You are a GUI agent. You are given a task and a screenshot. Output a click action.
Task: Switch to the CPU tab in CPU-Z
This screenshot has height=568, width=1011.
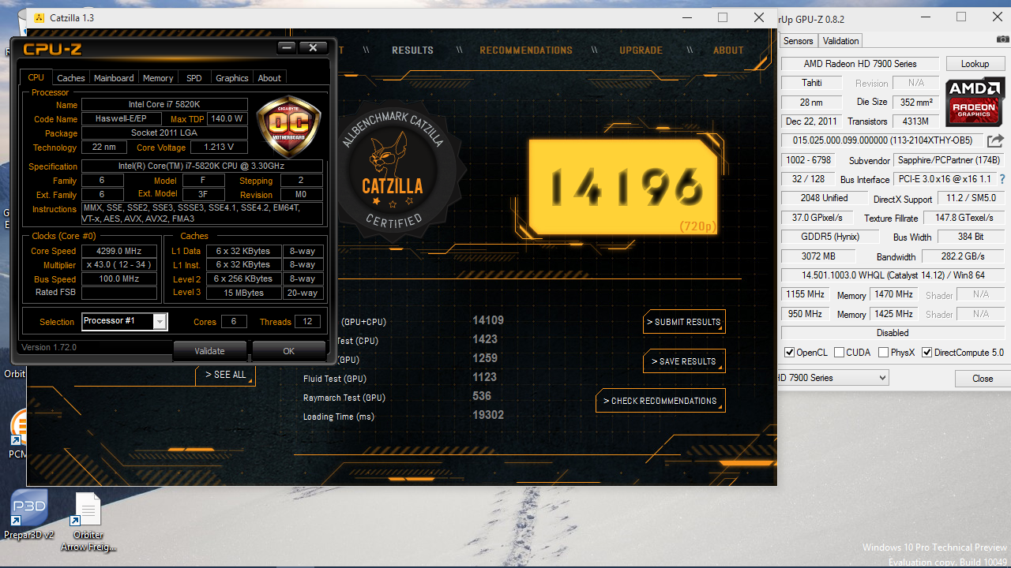(36, 77)
